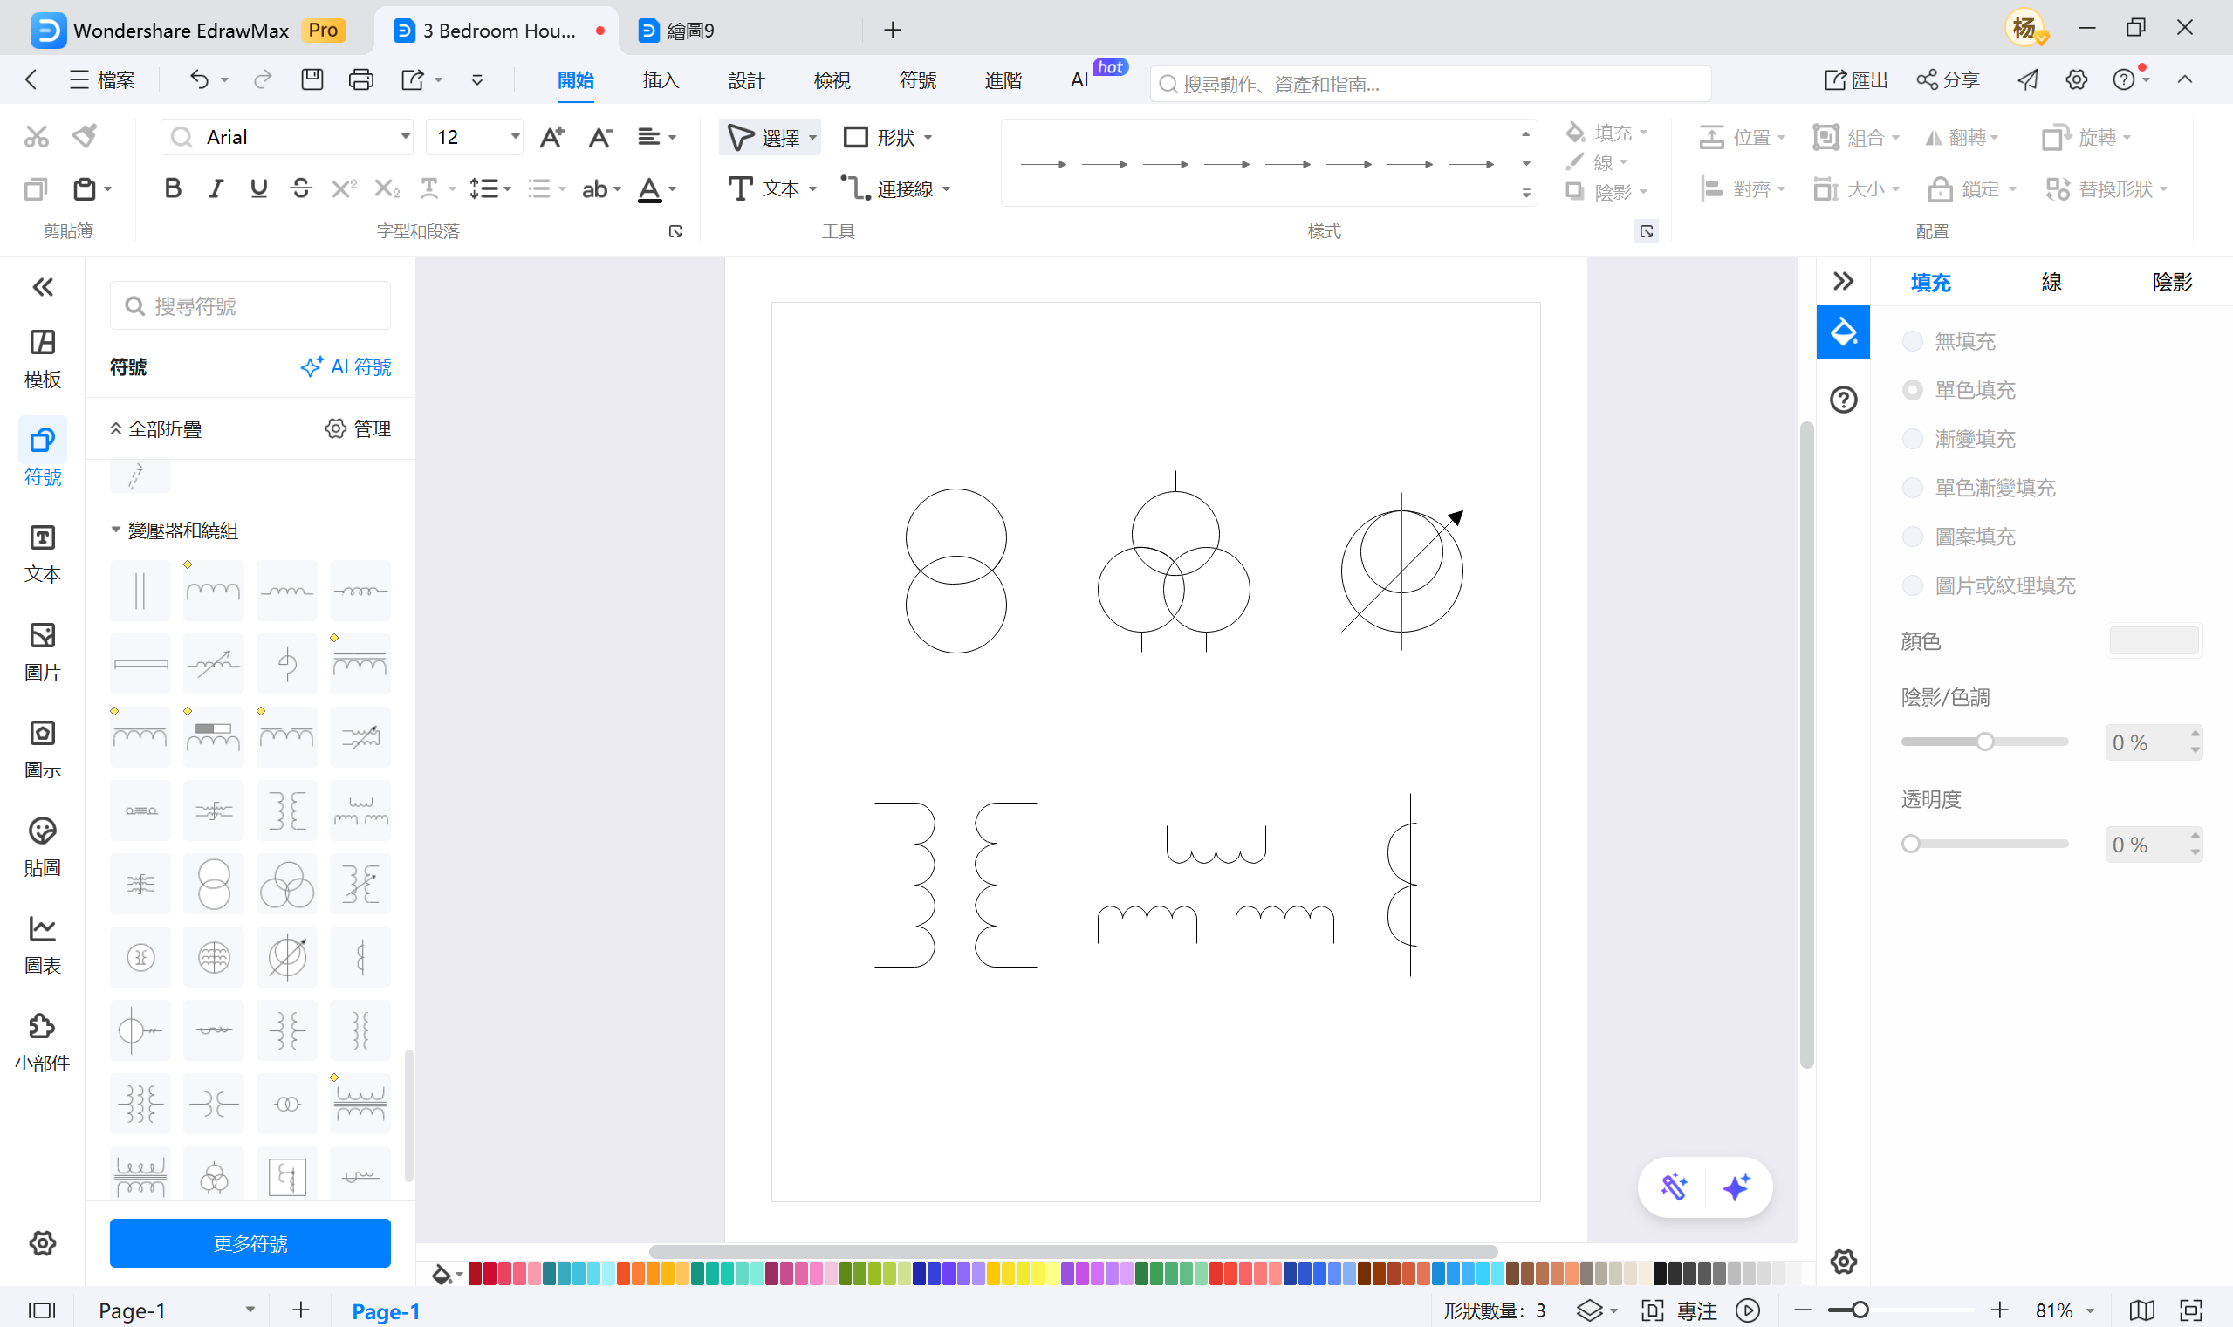This screenshot has height=1327, width=2233.
Task: Select 圖案填充 pattern fill option
Action: (1912, 537)
